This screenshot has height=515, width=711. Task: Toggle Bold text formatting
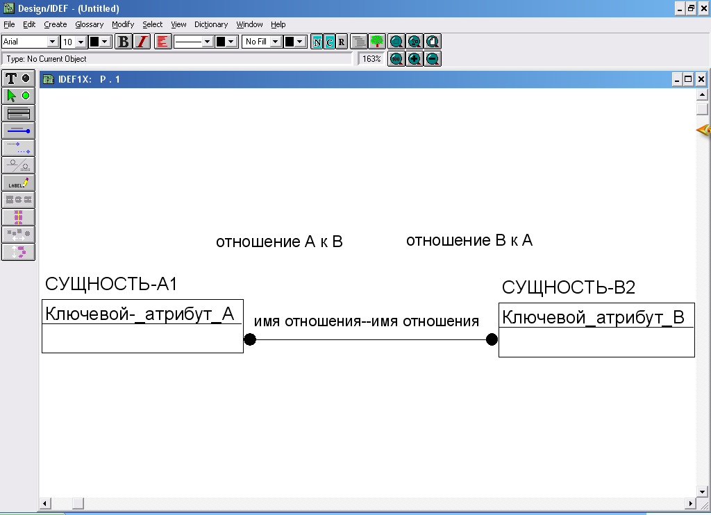point(124,42)
